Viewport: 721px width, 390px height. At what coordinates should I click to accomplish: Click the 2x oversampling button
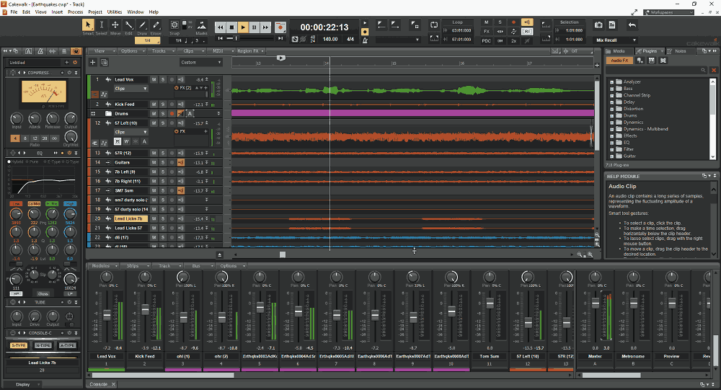(513, 40)
